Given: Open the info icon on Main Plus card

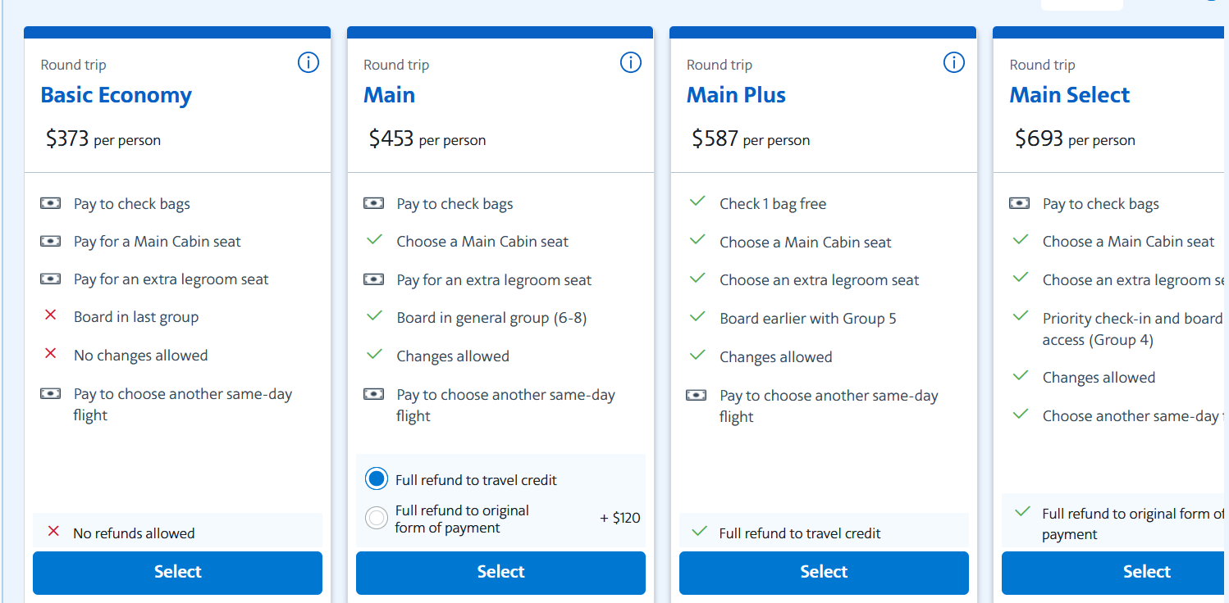Looking at the screenshot, I should click(x=953, y=62).
